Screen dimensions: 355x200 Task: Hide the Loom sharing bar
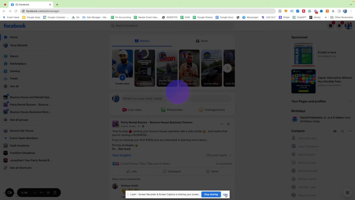pyautogui.click(x=225, y=194)
